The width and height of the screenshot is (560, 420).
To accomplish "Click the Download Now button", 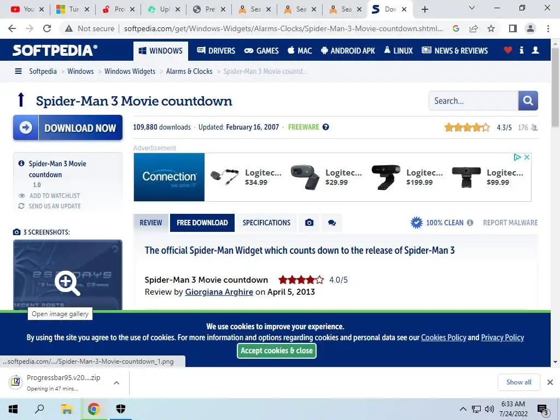I will (68, 127).
